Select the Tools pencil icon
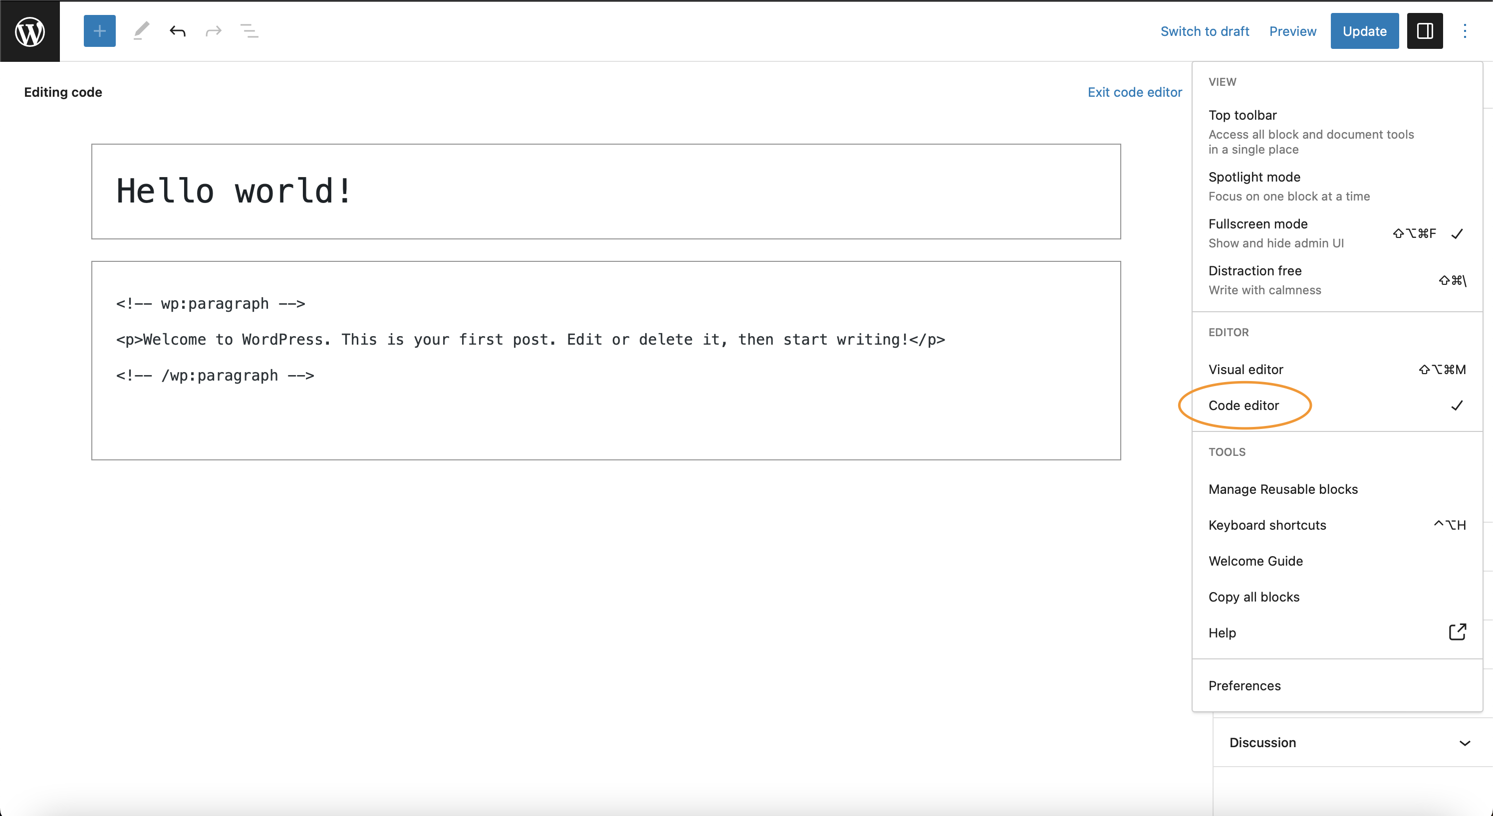This screenshot has height=816, width=1493. pos(141,31)
